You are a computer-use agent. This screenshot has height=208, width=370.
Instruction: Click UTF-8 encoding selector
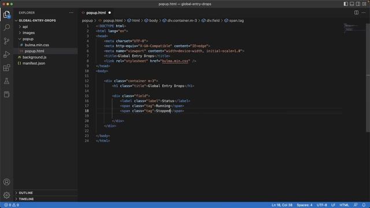322,205
